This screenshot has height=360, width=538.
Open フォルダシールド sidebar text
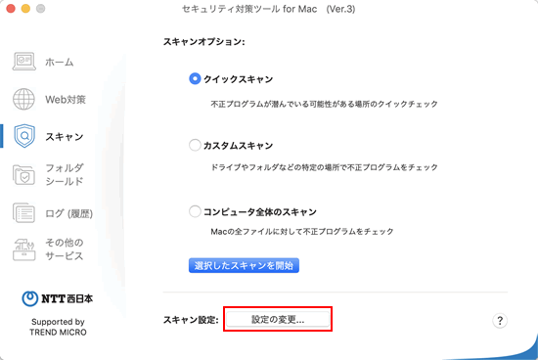pos(65,175)
